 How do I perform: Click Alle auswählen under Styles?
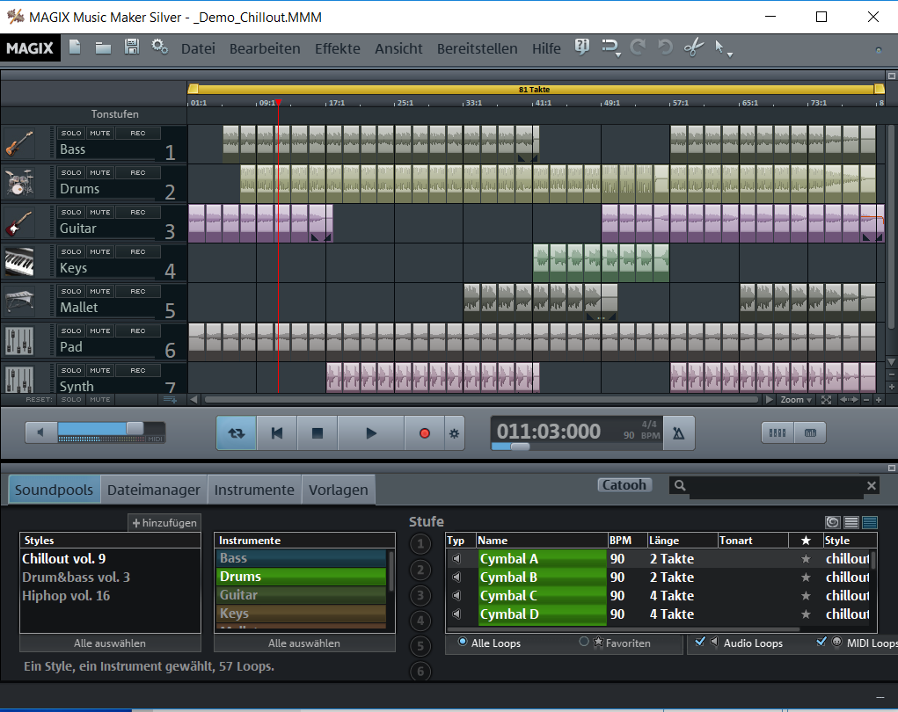pyautogui.click(x=110, y=643)
